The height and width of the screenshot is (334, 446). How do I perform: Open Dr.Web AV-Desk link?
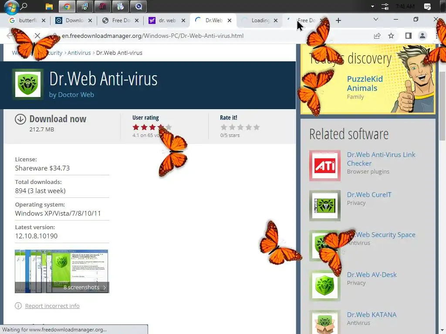(372, 275)
